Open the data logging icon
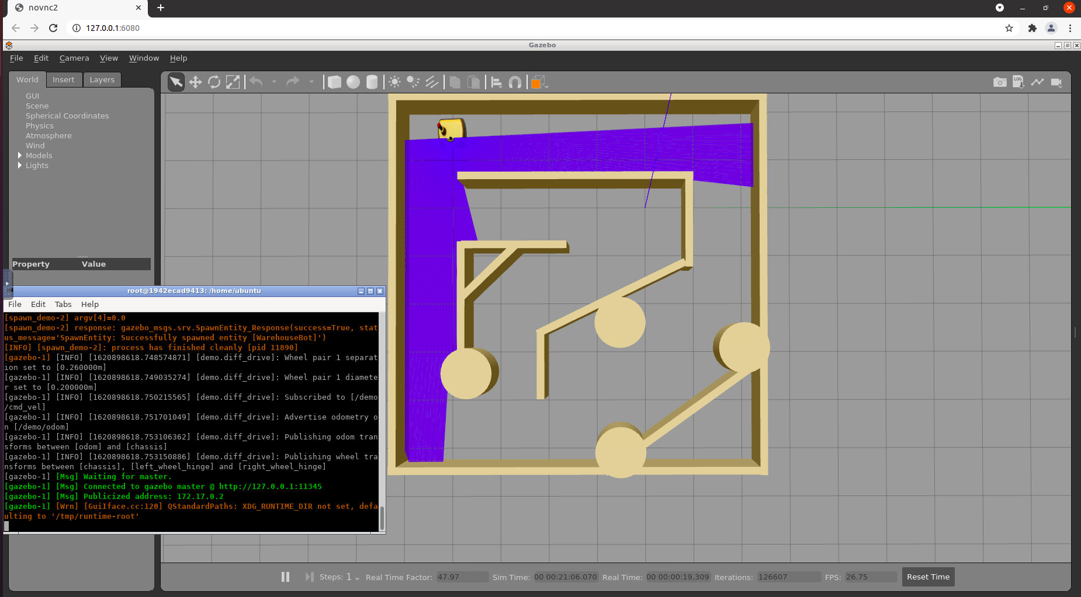This screenshot has width=1081, height=597. coord(1018,82)
